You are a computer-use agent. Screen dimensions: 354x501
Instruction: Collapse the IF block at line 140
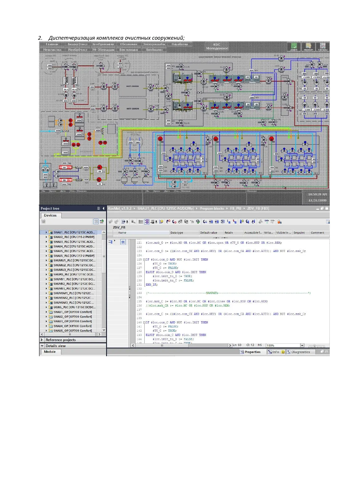(144, 322)
